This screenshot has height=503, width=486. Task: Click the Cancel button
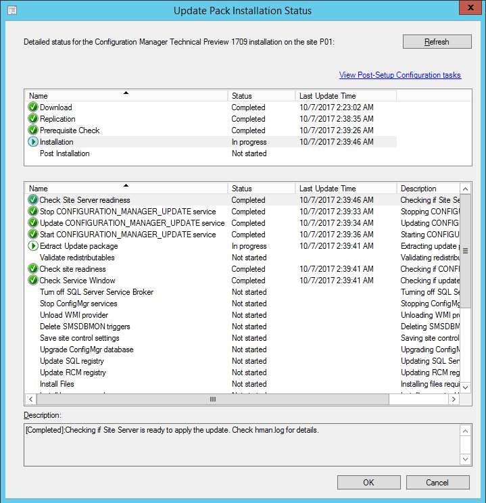(x=437, y=483)
